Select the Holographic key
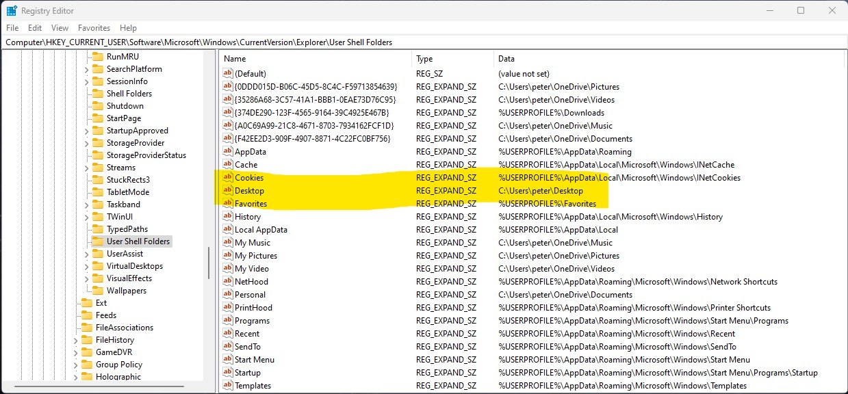The image size is (848, 394). tap(118, 377)
